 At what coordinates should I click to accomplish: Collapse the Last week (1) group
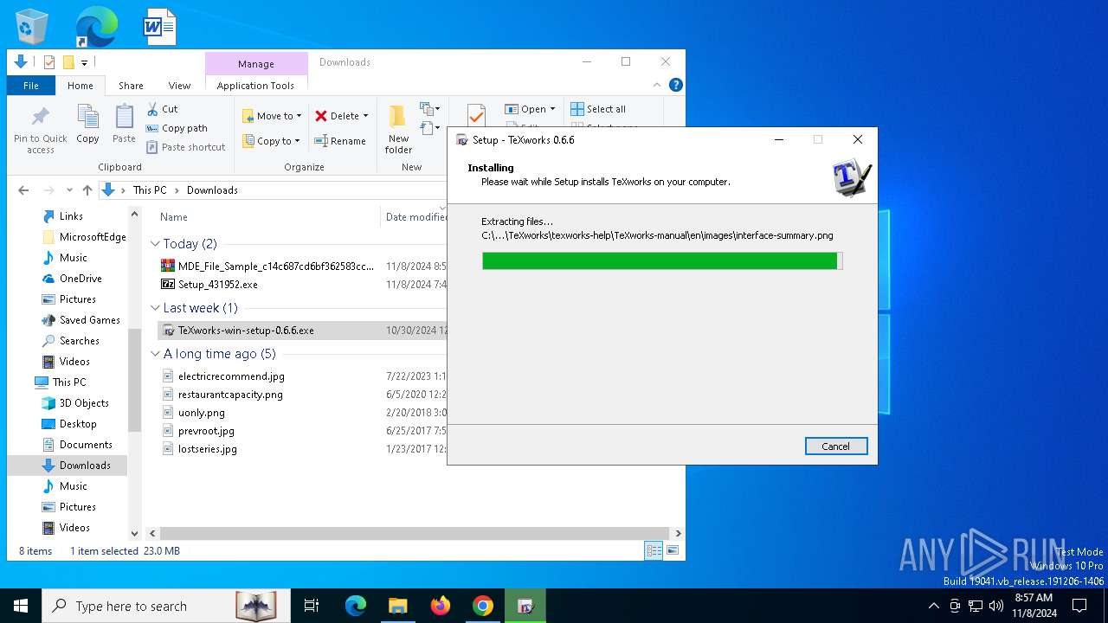[x=156, y=308]
